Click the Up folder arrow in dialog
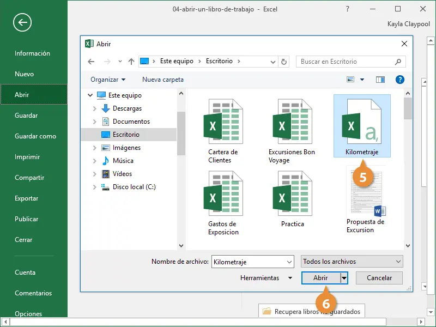 coord(131,62)
